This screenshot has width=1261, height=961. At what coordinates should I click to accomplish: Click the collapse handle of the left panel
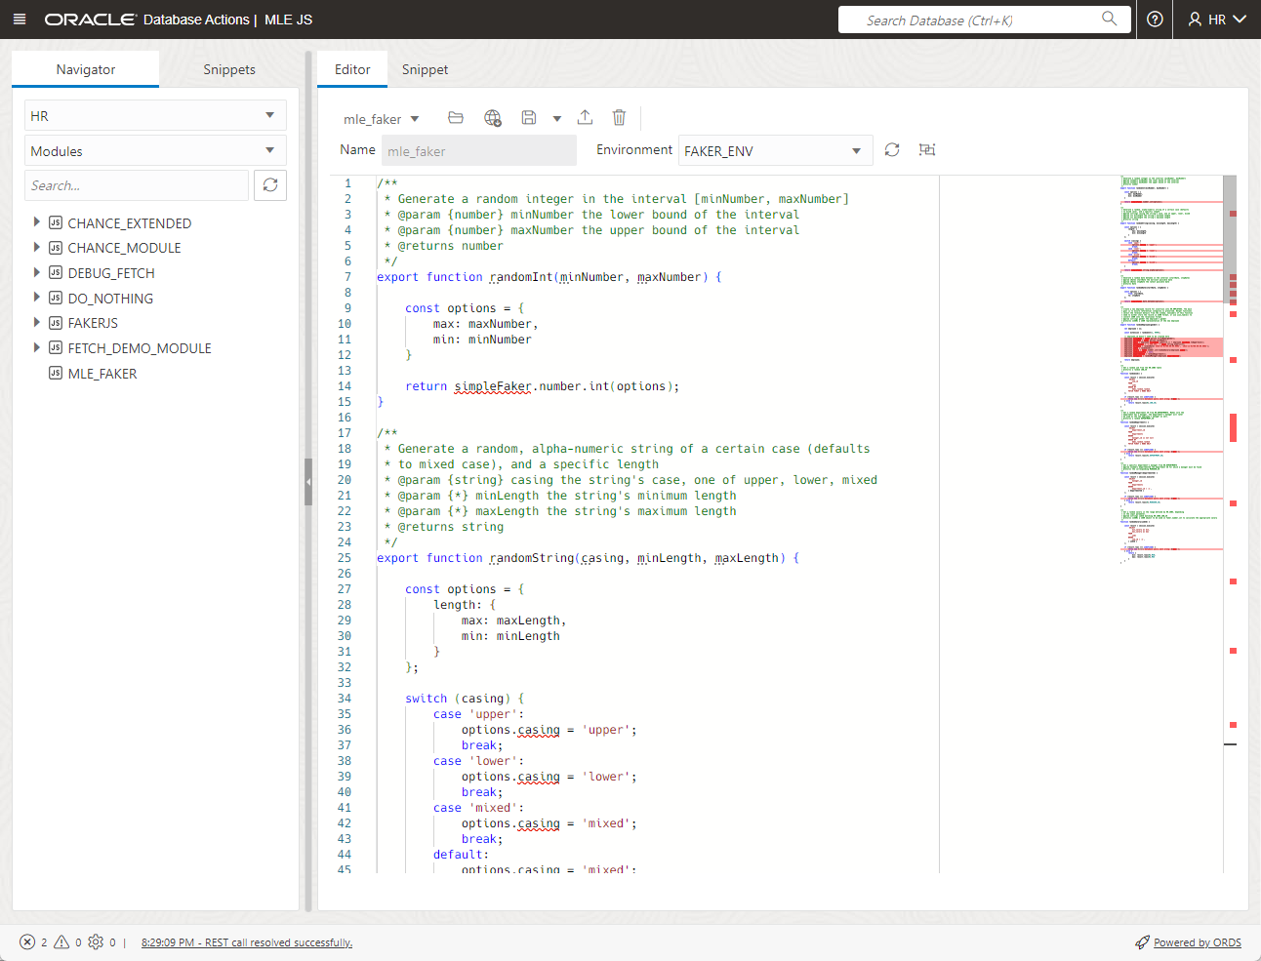tap(308, 482)
